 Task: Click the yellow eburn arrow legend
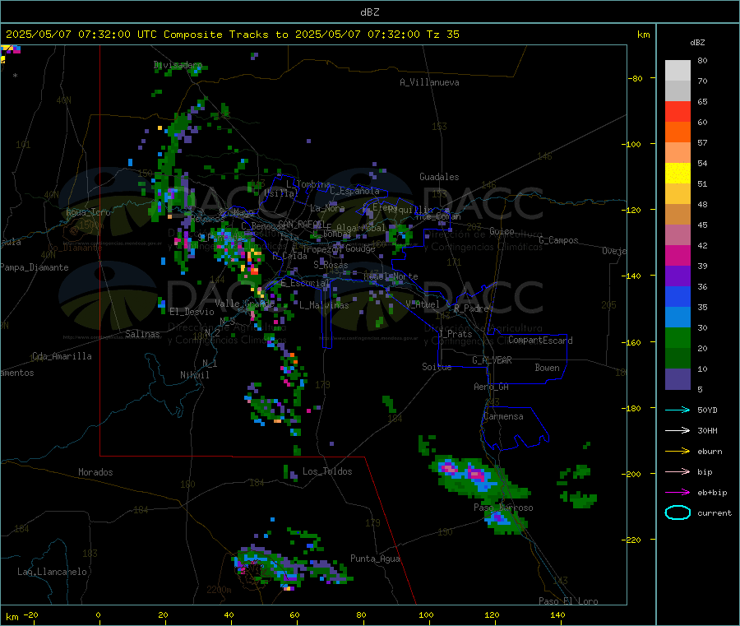[678, 452]
